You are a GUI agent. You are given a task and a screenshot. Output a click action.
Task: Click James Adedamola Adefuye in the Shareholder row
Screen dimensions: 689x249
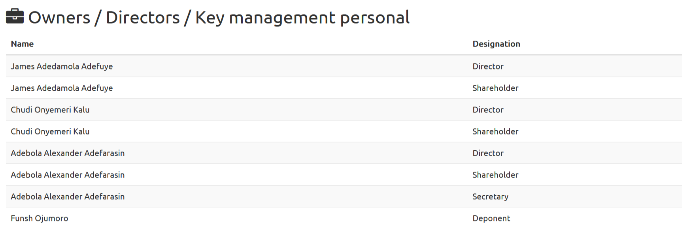click(62, 88)
